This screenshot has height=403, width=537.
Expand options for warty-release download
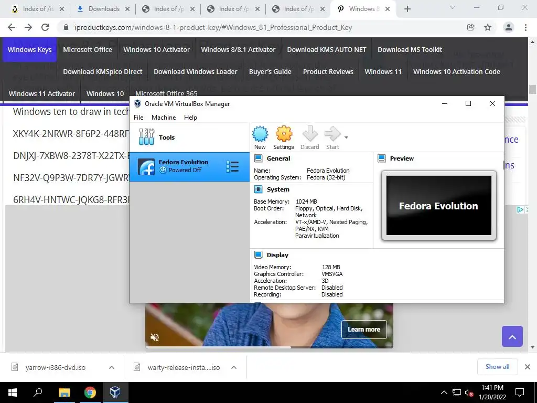234,367
